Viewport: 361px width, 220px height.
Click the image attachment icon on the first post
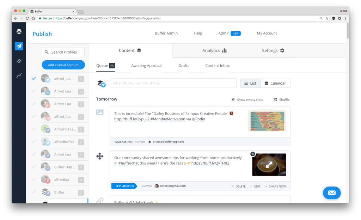click(99, 112)
